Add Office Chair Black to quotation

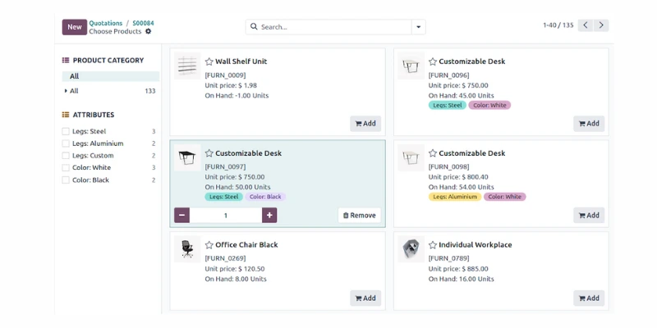(x=365, y=298)
